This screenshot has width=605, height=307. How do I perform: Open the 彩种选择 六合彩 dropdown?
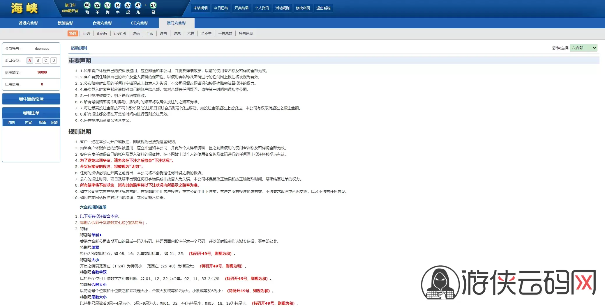(583, 48)
